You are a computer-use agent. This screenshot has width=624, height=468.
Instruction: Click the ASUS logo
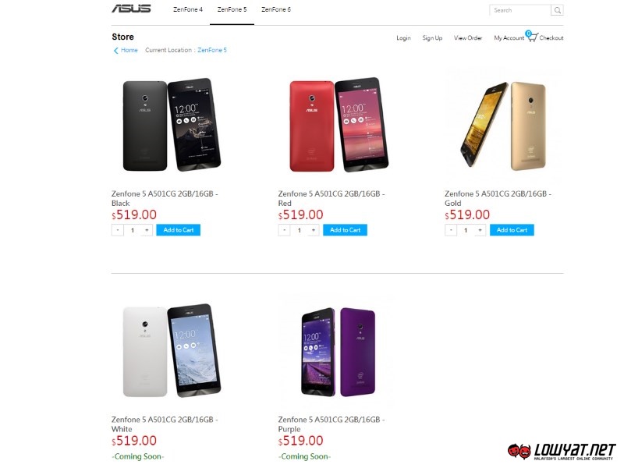tap(131, 9)
